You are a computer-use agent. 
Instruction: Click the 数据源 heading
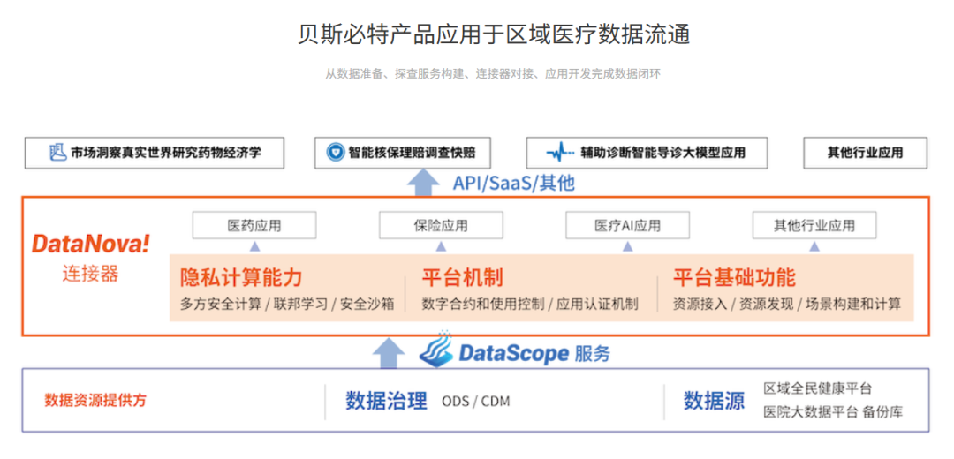pyautogui.click(x=714, y=401)
